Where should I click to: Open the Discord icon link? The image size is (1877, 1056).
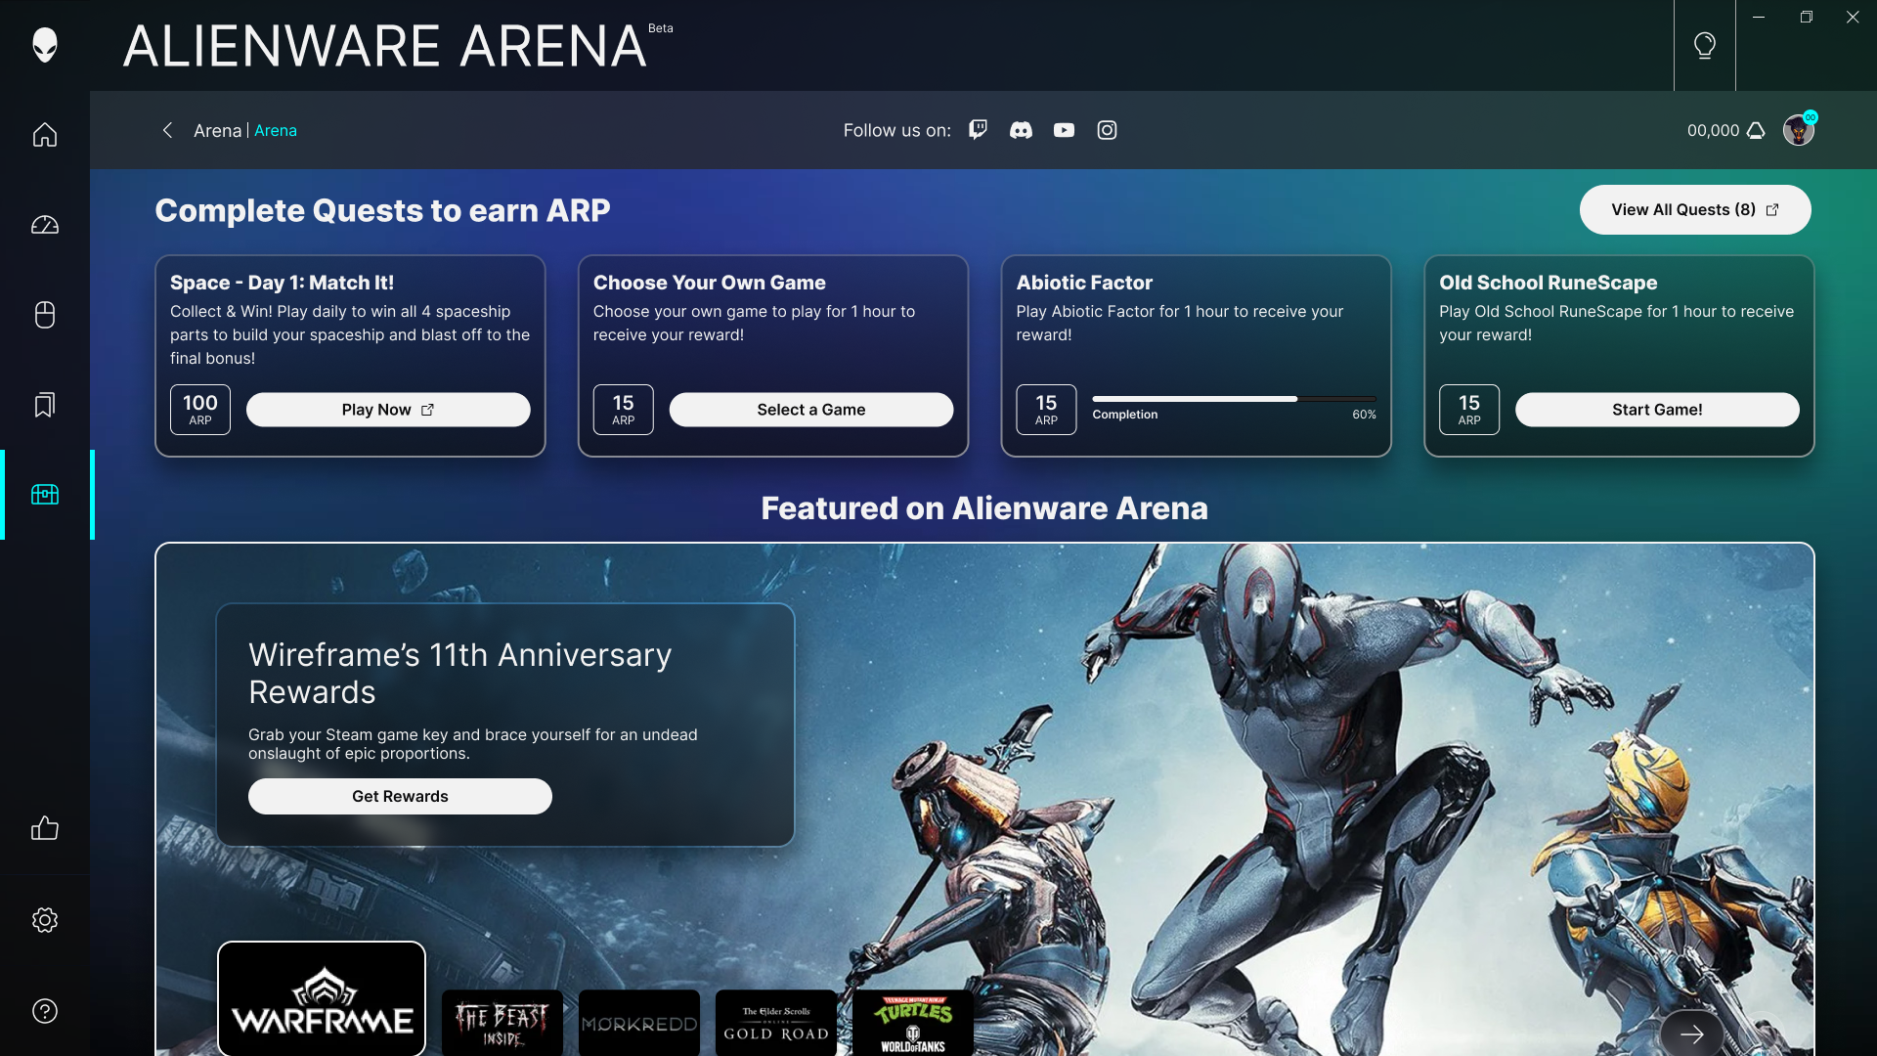1021,130
